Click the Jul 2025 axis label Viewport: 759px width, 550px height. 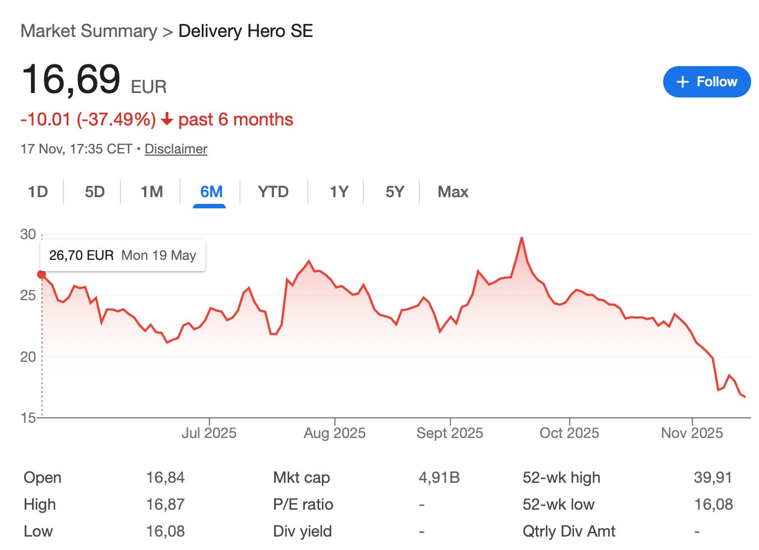coord(209,433)
